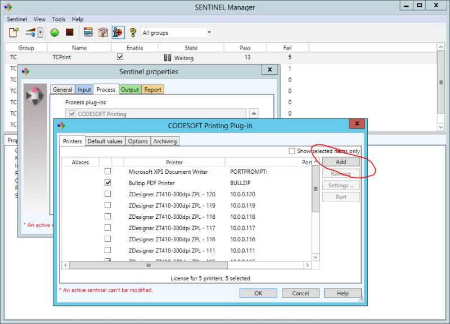Viewport: 450px width, 324px height.
Task: Toggle the CODESOFT Printing plug-in checkbox
Action: pyautogui.click(x=73, y=114)
